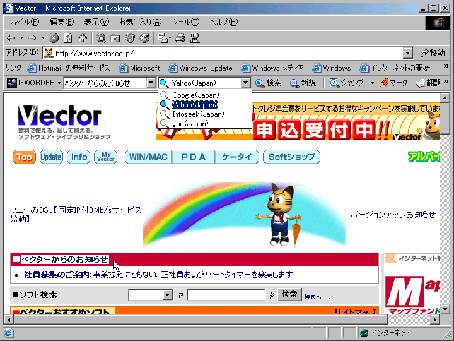
Task: Expand the ベクターからのお知らせ keyword combo box
Action: pyautogui.click(x=151, y=83)
